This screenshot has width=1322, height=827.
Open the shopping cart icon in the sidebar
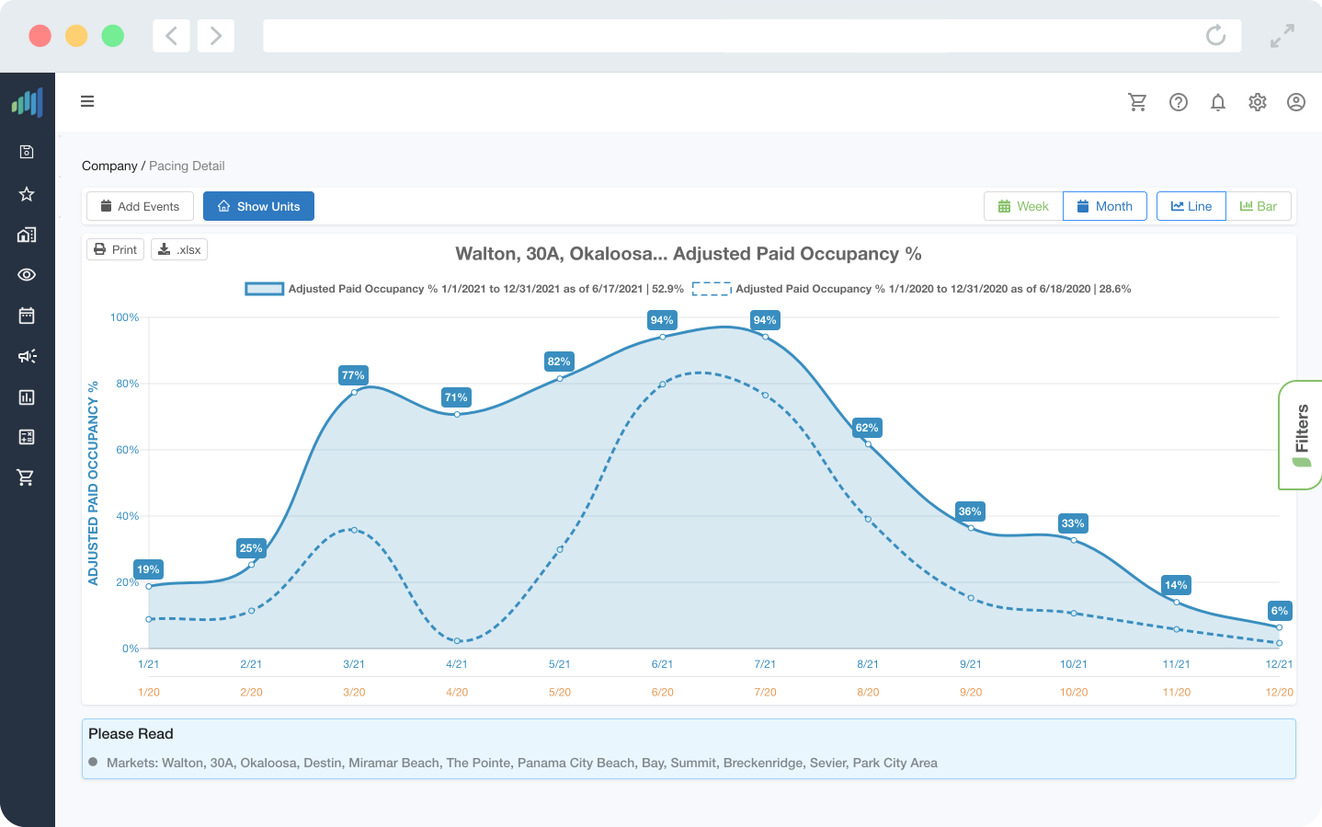tap(28, 477)
